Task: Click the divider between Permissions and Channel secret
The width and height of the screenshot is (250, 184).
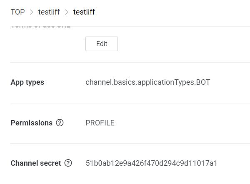Action: click(x=130, y=143)
